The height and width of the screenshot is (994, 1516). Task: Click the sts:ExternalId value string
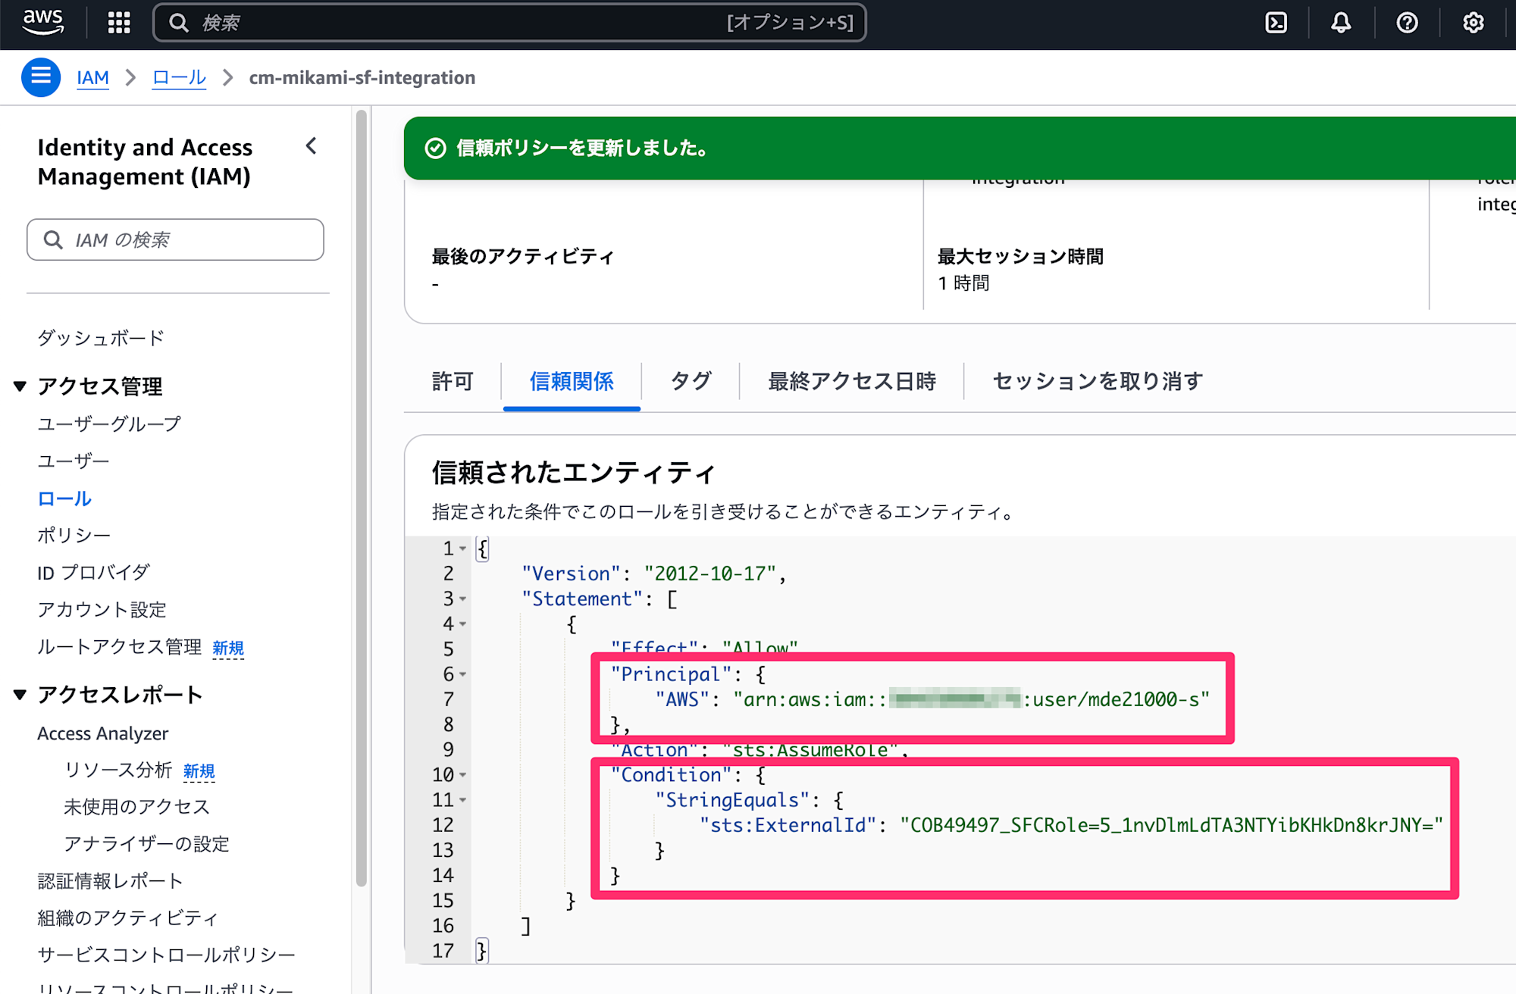point(1171,825)
